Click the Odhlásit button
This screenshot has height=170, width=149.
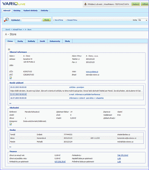pos(145,4)
